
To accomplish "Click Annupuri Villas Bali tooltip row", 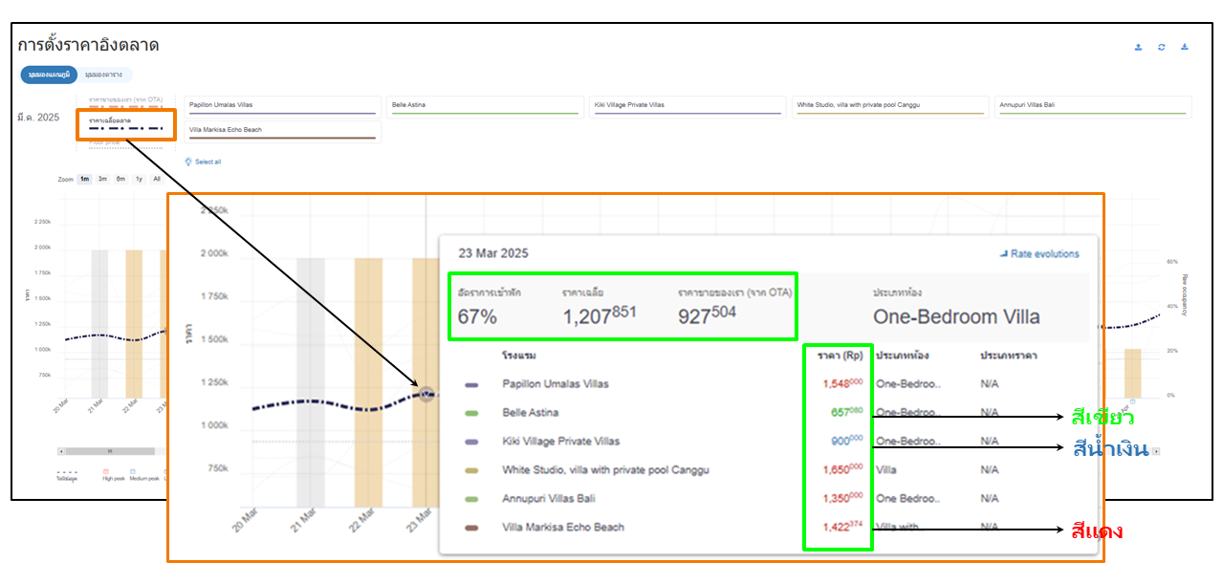I will click(x=550, y=499).
